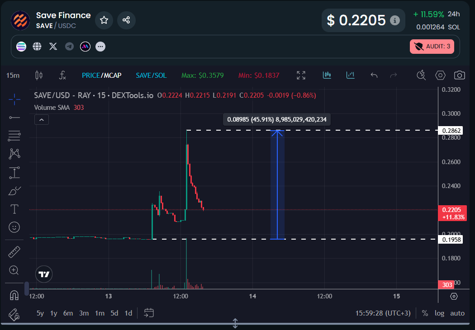Image resolution: width=475 pixels, height=330 pixels.
Task: Click the share icon
Action: pyautogui.click(x=126, y=20)
